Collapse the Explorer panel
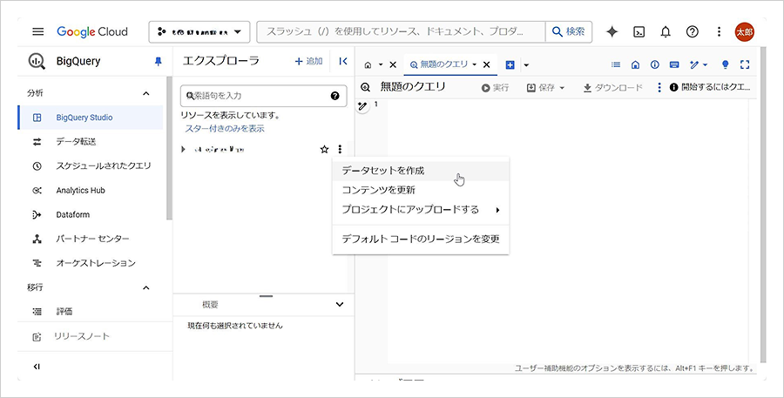 click(x=343, y=61)
